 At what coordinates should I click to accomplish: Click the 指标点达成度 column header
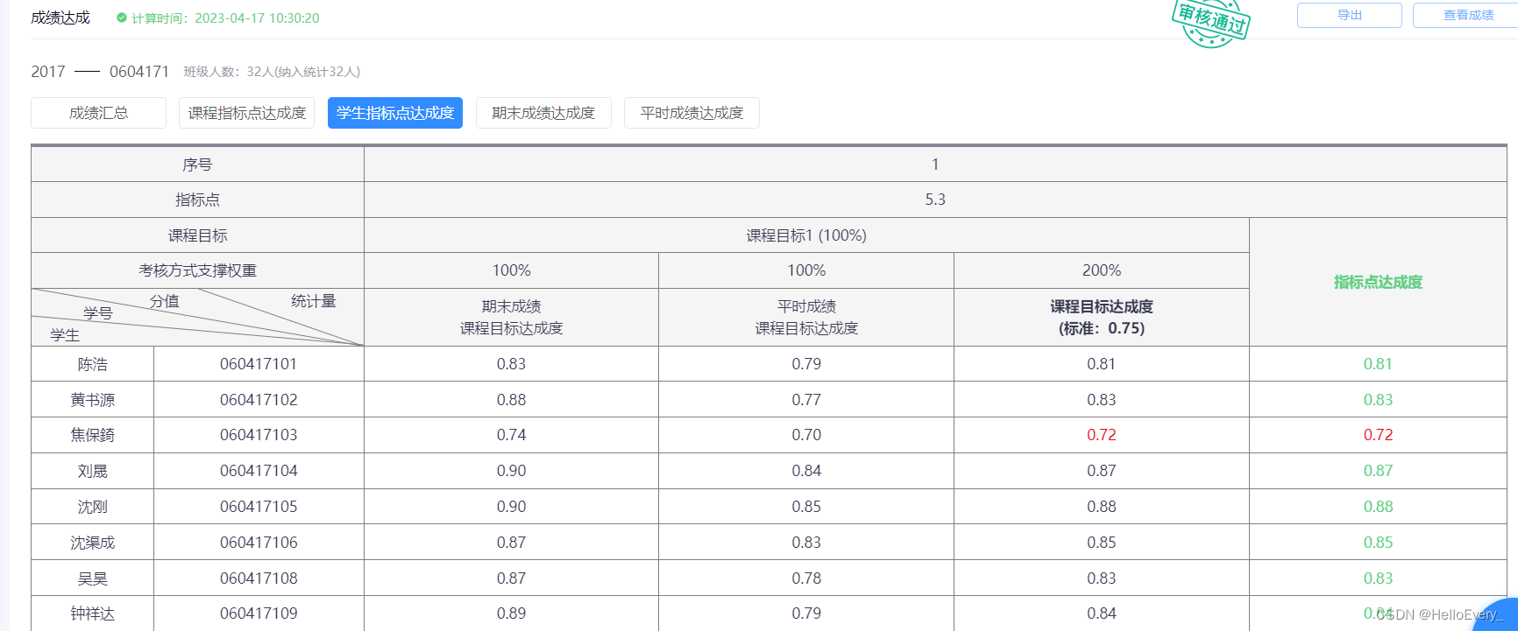click(1378, 282)
